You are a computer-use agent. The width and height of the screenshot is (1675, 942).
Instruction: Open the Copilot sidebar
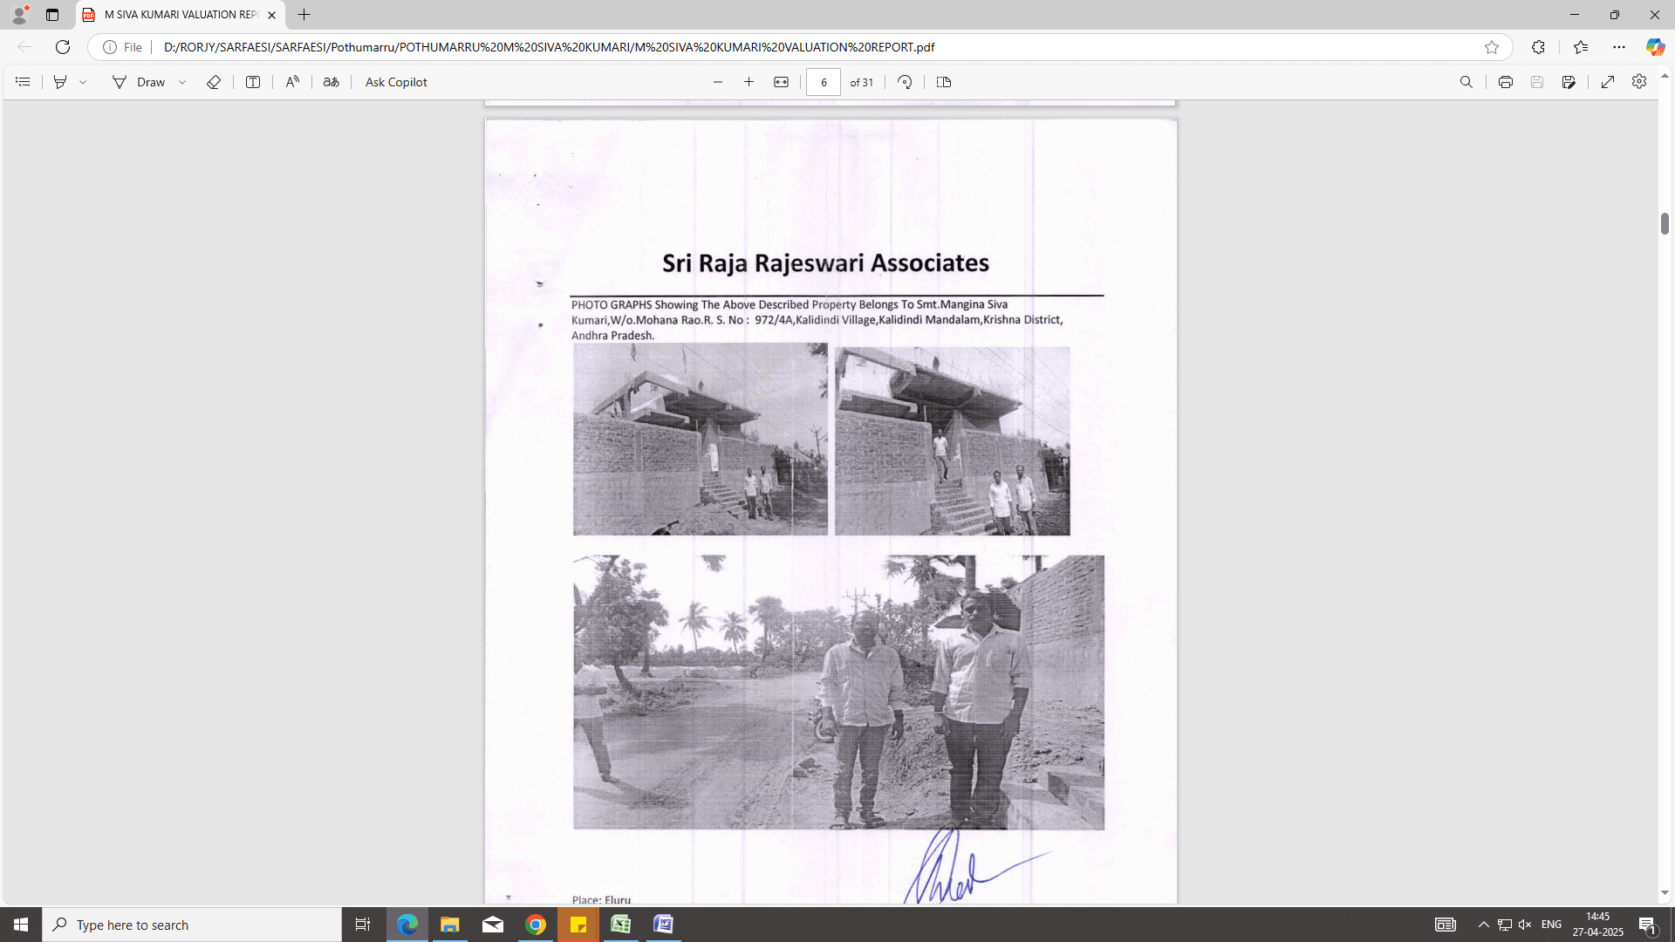click(1655, 47)
